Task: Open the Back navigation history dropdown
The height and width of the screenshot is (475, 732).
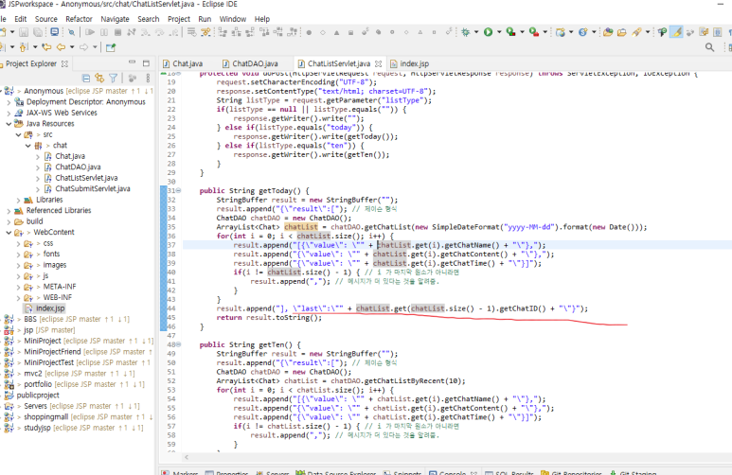Action: click(x=72, y=47)
